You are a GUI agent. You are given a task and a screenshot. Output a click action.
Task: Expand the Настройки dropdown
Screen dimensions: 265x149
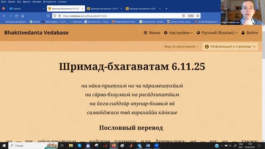pos(178,33)
